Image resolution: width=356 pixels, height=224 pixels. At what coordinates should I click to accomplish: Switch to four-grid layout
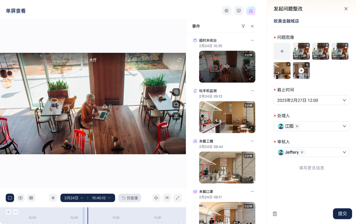21,198
